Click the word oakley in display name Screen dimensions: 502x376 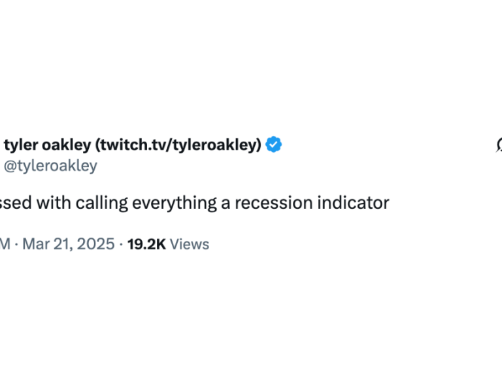point(67,146)
